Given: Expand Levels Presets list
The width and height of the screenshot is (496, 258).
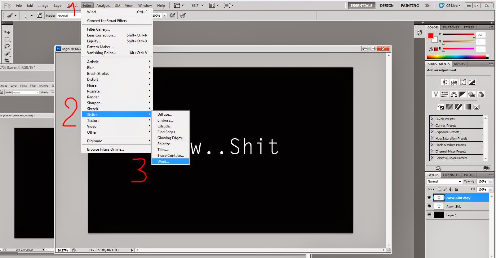Looking at the screenshot, I should 432,118.
